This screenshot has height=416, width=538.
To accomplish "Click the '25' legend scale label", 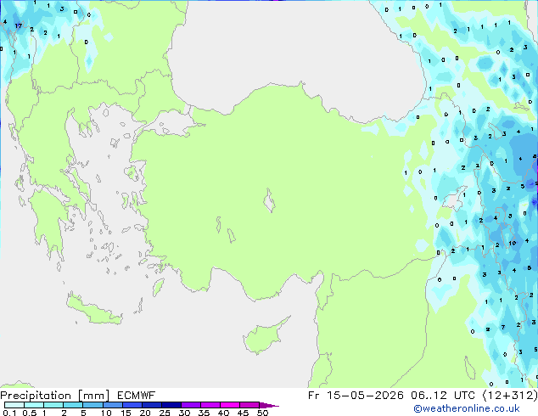I will pyautogui.click(x=165, y=413).
